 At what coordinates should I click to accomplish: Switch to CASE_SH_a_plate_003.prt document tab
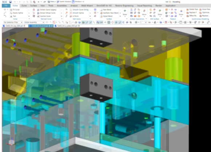[x=67, y=26]
